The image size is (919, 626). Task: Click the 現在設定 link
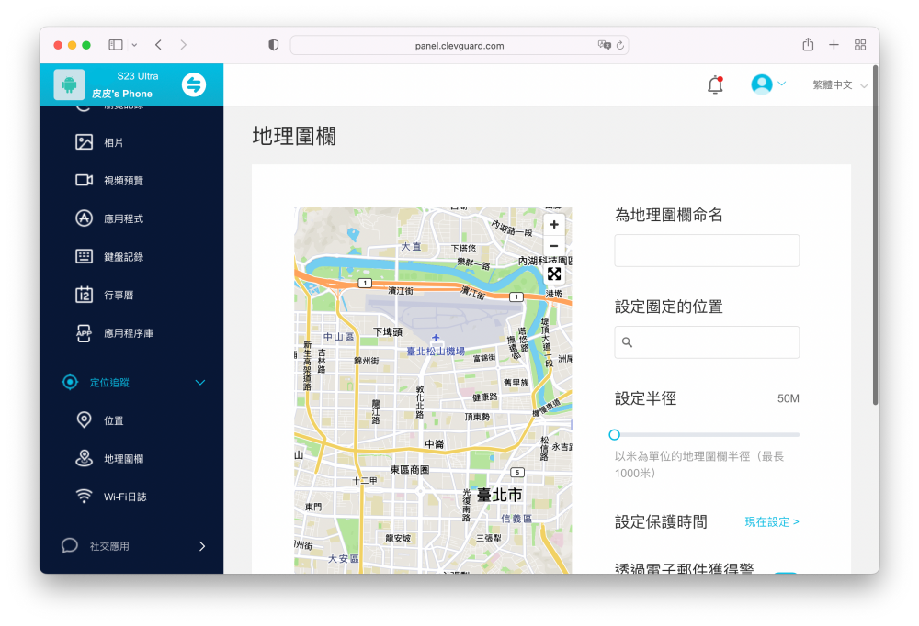(x=771, y=521)
